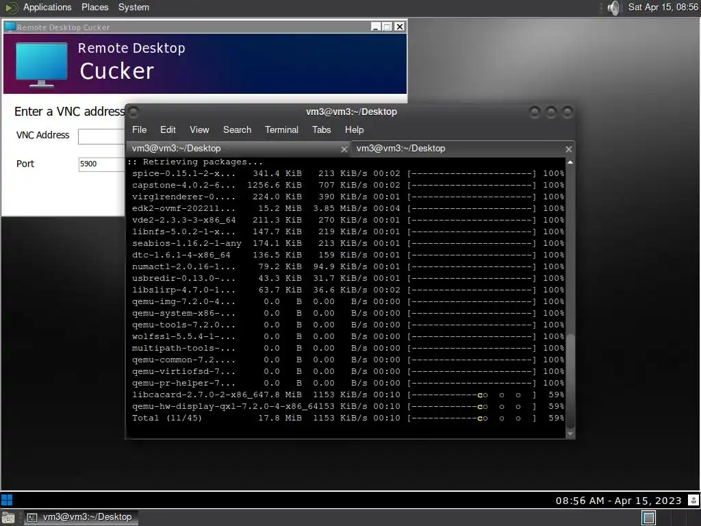
Task: Click the Port label
Action: click(x=25, y=164)
